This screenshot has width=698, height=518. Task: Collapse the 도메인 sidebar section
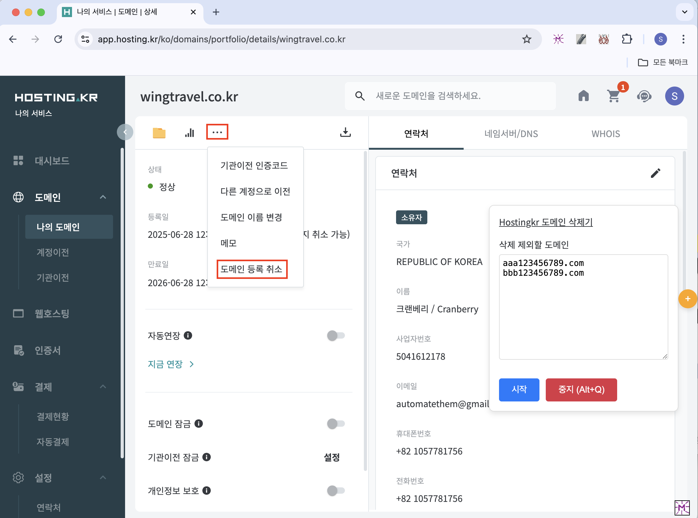103,197
